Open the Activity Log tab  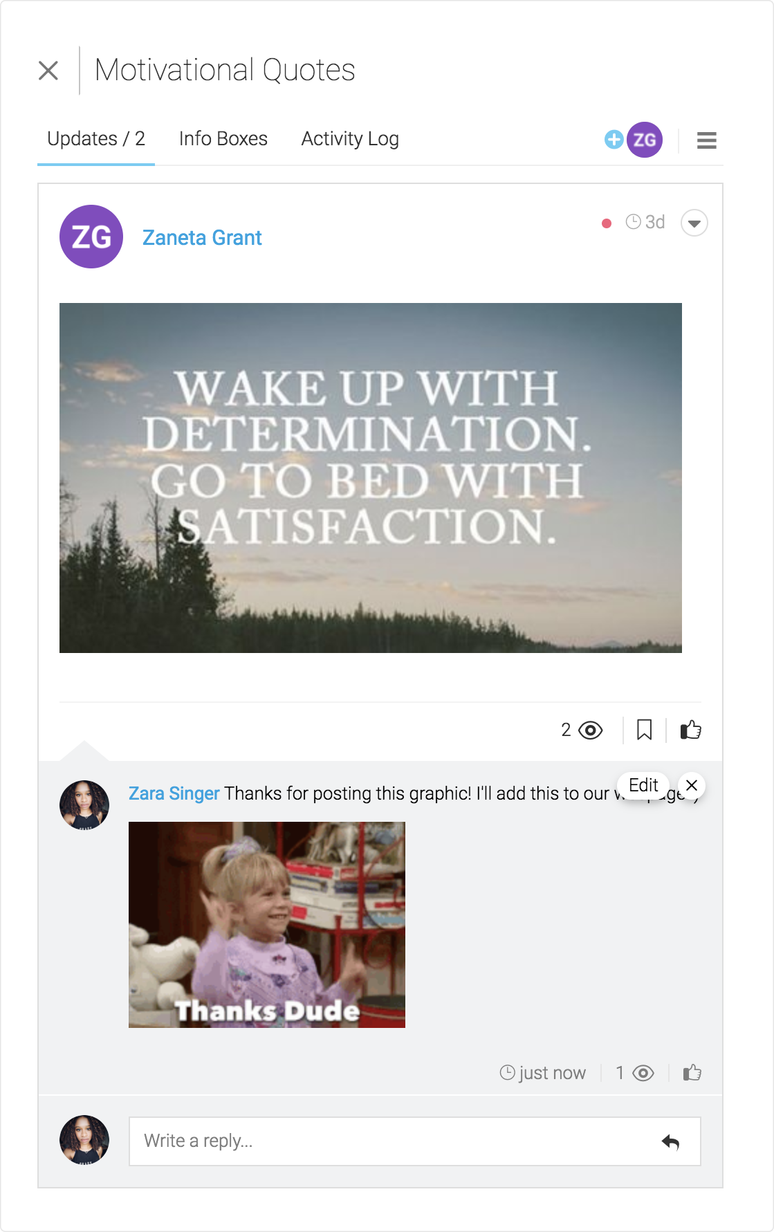[x=350, y=138]
